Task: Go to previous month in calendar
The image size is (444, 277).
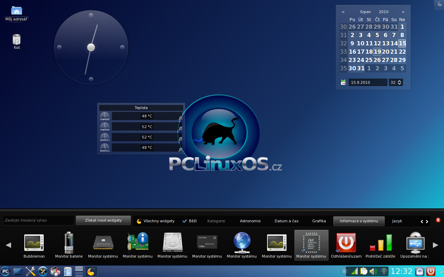Action: point(343,12)
